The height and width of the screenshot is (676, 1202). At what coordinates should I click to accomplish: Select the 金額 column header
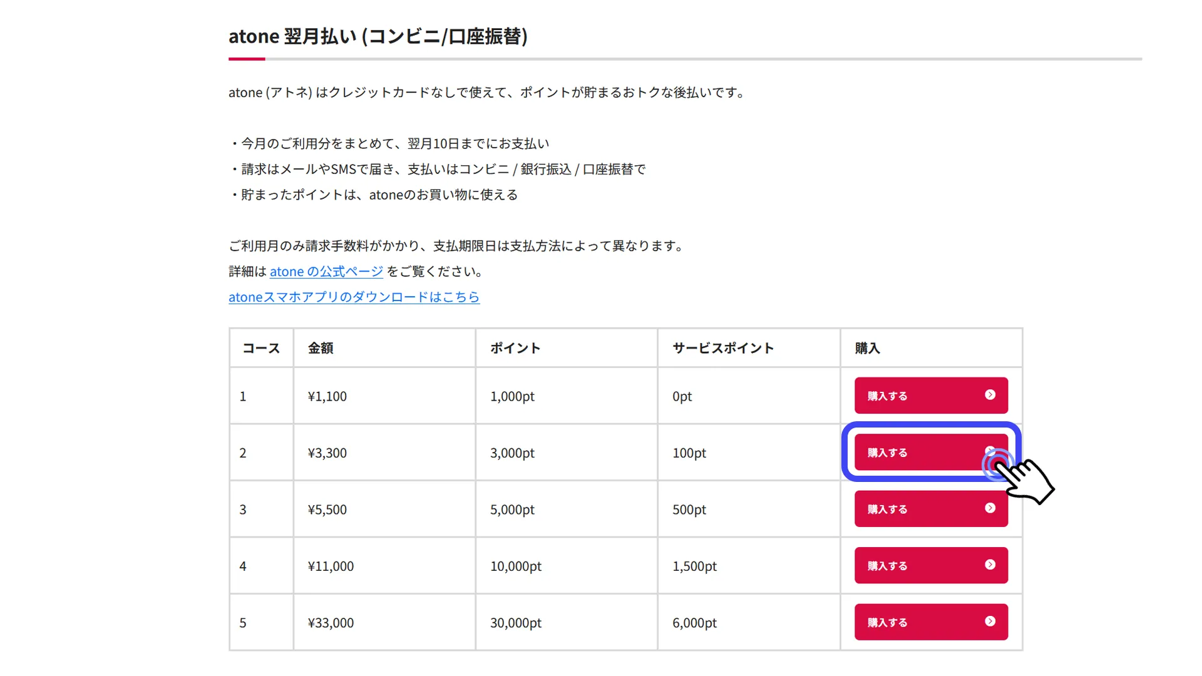321,349
